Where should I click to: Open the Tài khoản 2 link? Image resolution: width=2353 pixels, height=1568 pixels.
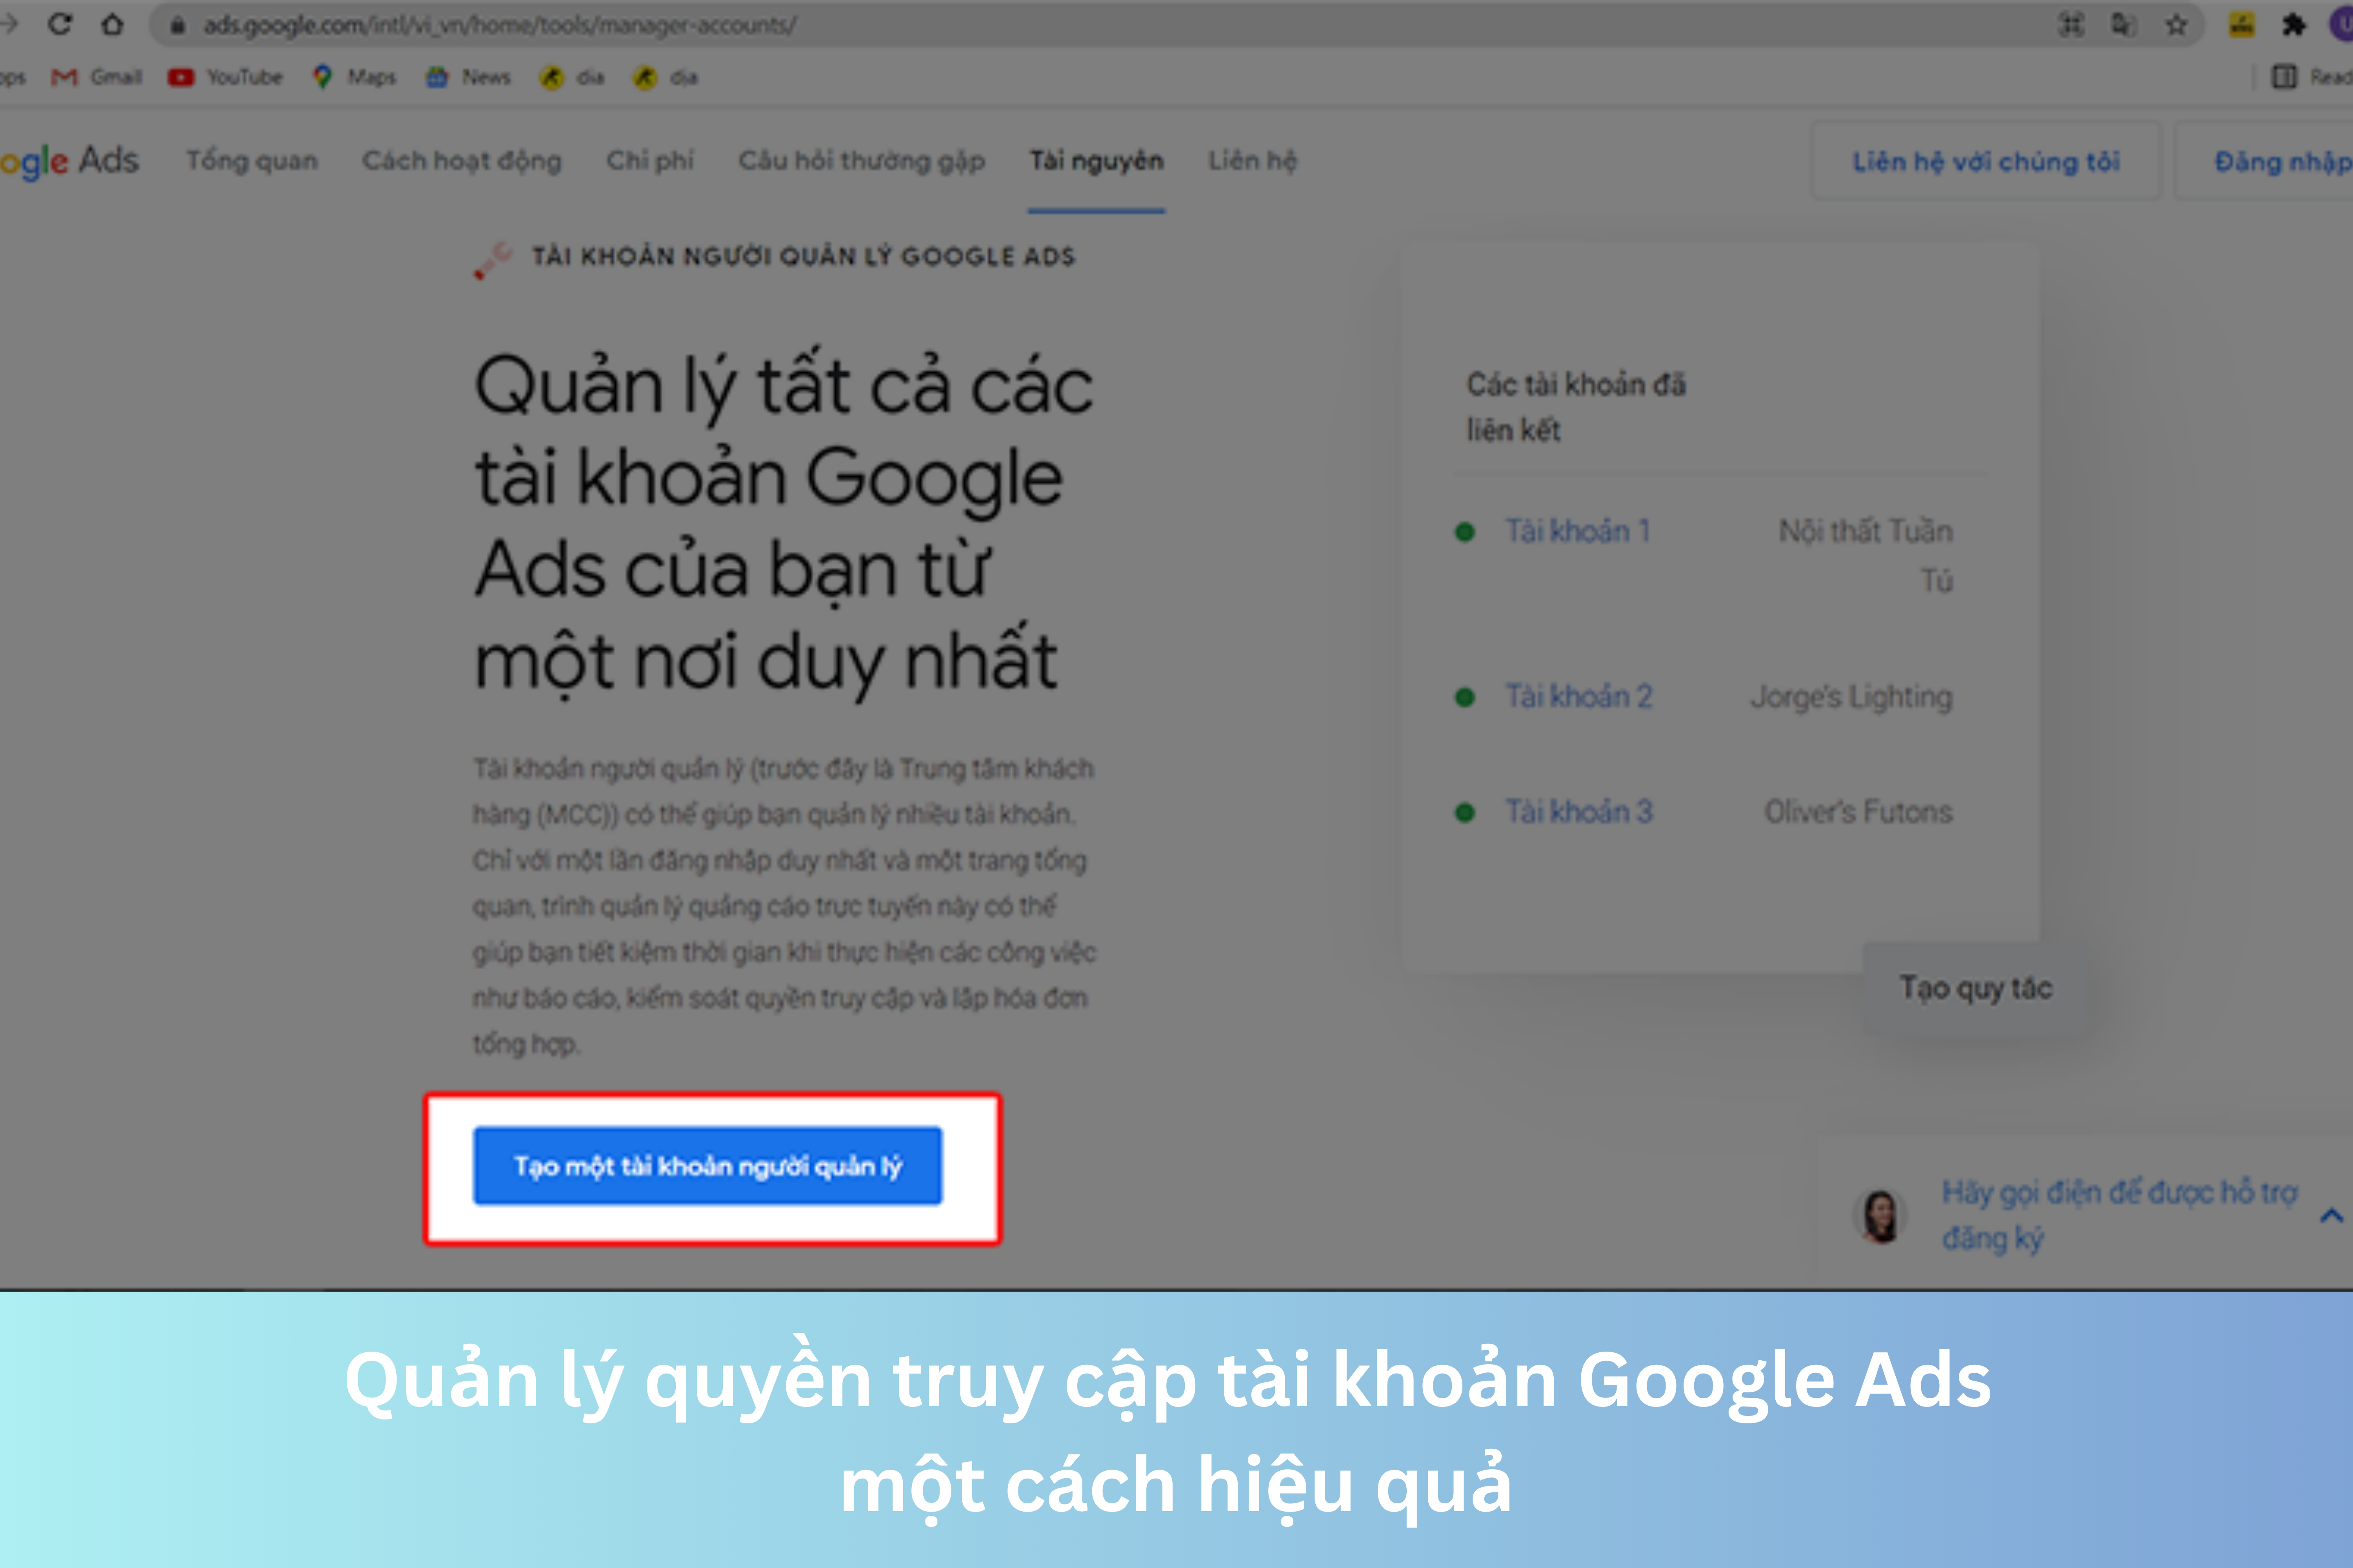[1579, 696]
